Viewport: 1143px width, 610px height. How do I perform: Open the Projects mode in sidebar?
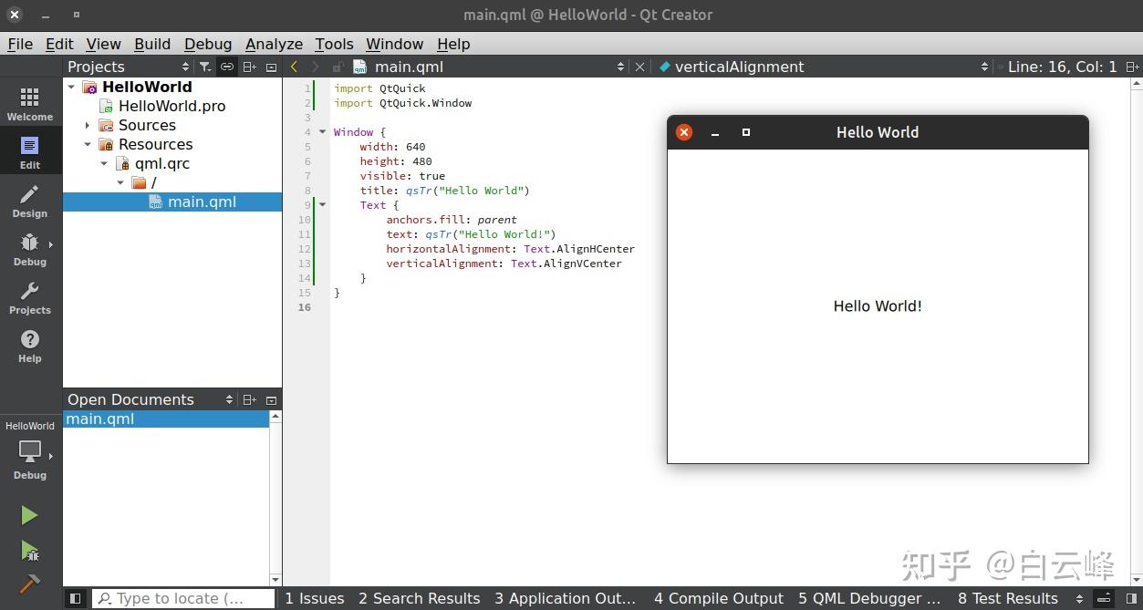pos(29,297)
